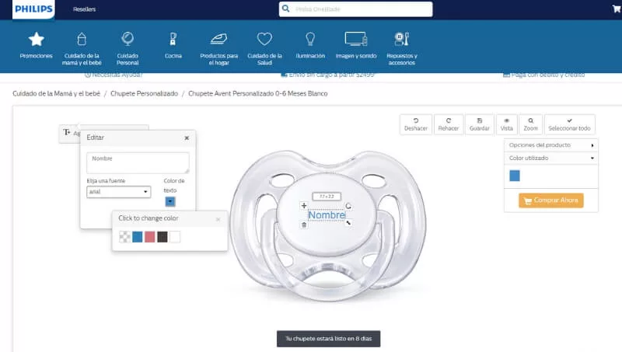Toggle the Vista eye preview
The height and width of the screenshot is (352, 622).
click(x=506, y=124)
